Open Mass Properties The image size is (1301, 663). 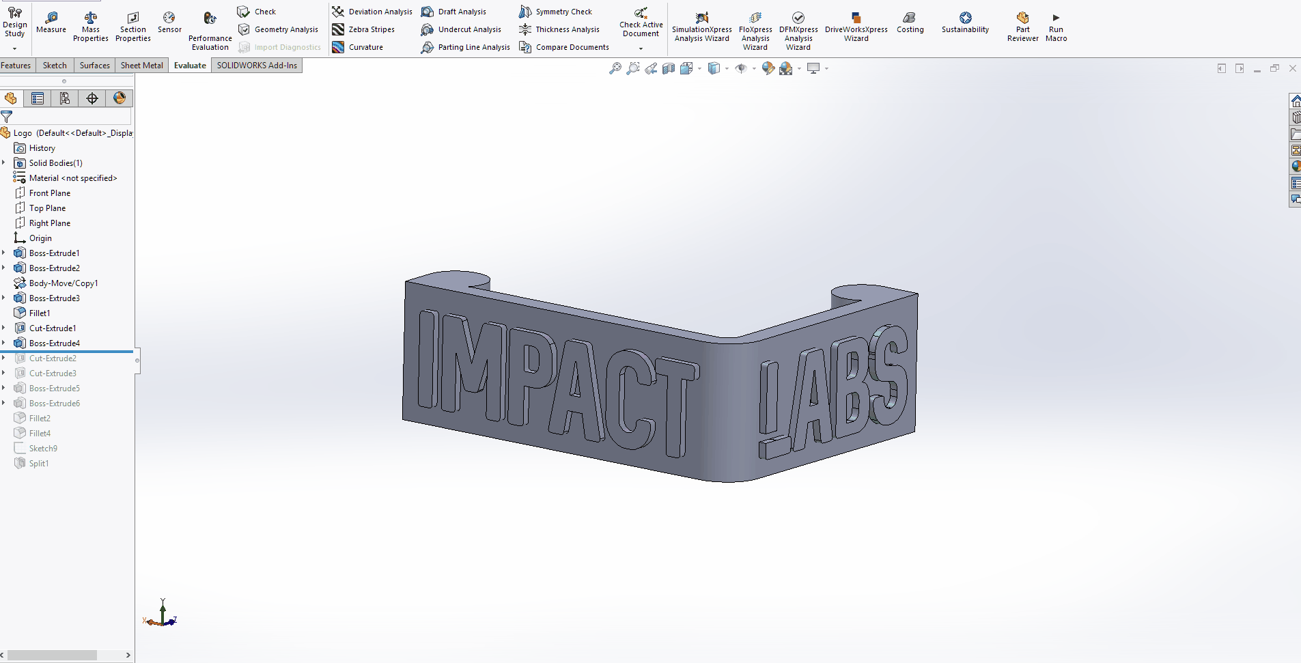[x=90, y=27]
